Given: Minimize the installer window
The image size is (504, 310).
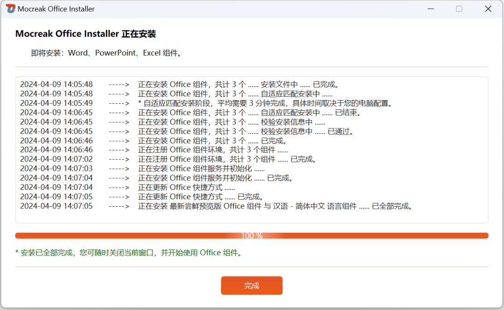Looking at the screenshot, I should click(x=431, y=9).
